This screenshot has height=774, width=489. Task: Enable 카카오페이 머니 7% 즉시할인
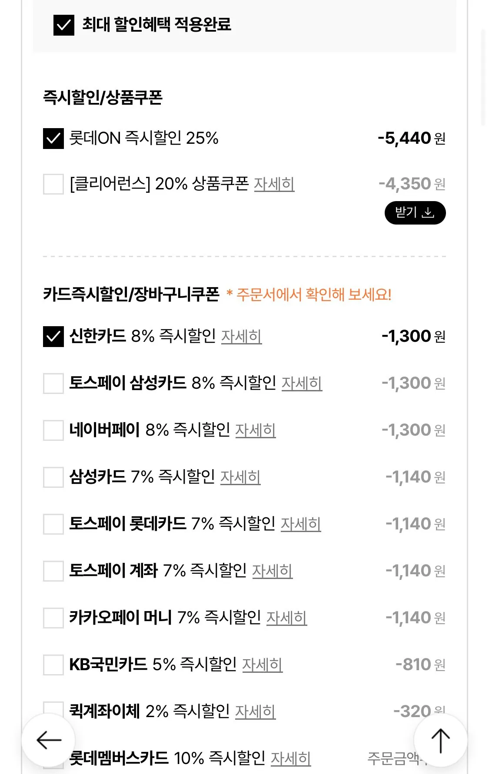53,617
